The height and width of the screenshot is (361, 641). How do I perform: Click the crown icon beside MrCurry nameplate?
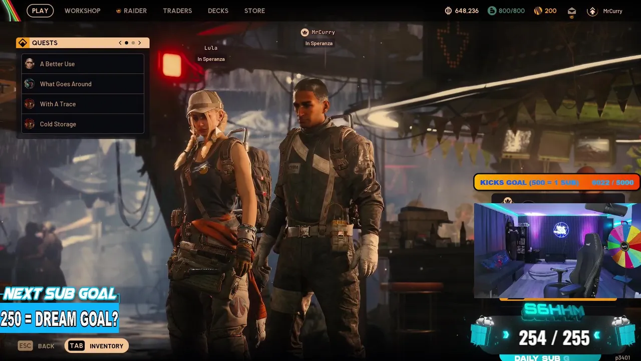(304, 32)
